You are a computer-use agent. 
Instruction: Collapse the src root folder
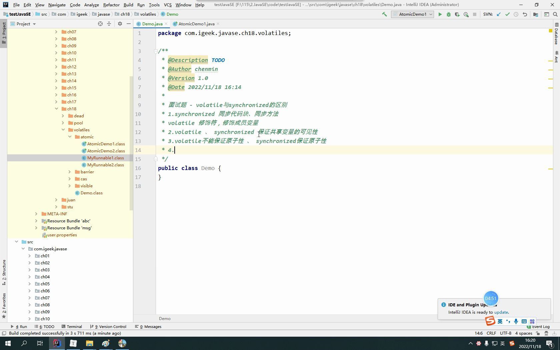[16, 242]
